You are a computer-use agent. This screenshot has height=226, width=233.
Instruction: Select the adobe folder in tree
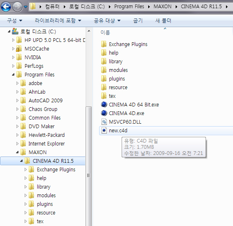tap(35, 83)
